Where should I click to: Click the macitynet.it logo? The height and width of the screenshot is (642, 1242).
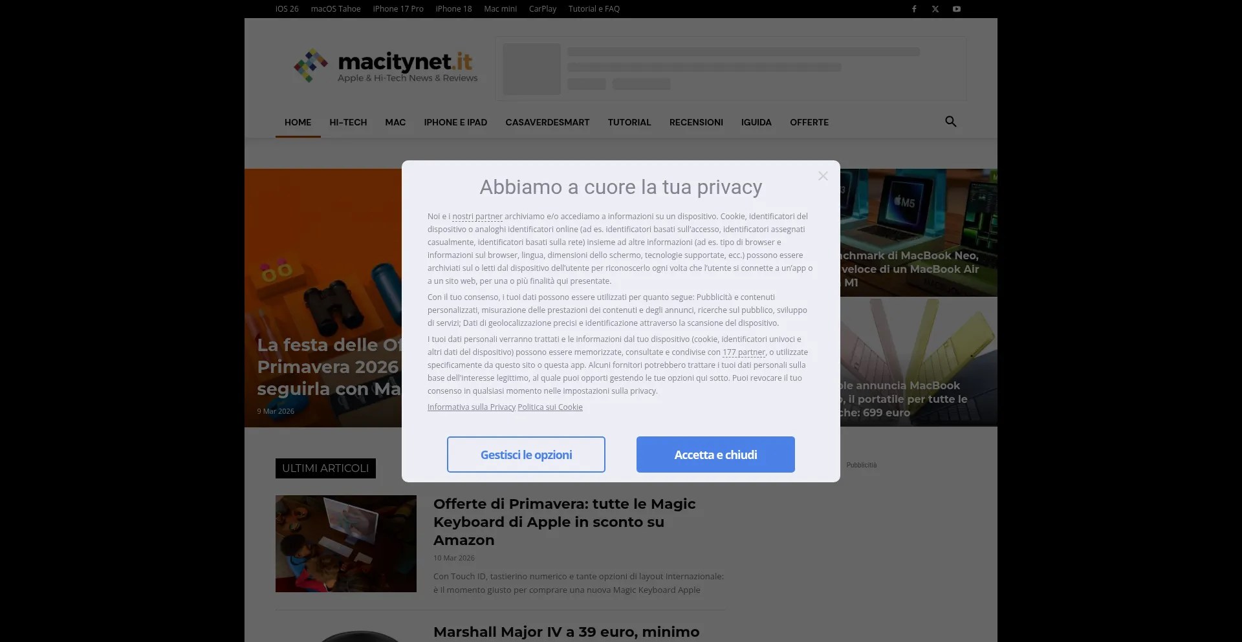click(x=386, y=65)
